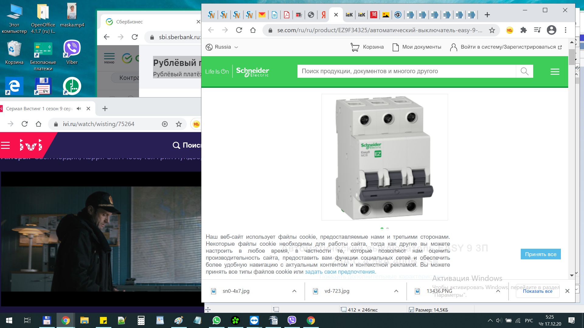The height and width of the screenshot is (328, 584).
Task: Open the maska.mp4 desktop file
Action: pos(72,15)
